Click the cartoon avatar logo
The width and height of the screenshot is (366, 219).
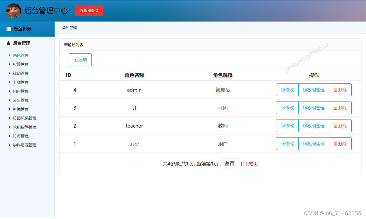13,11
